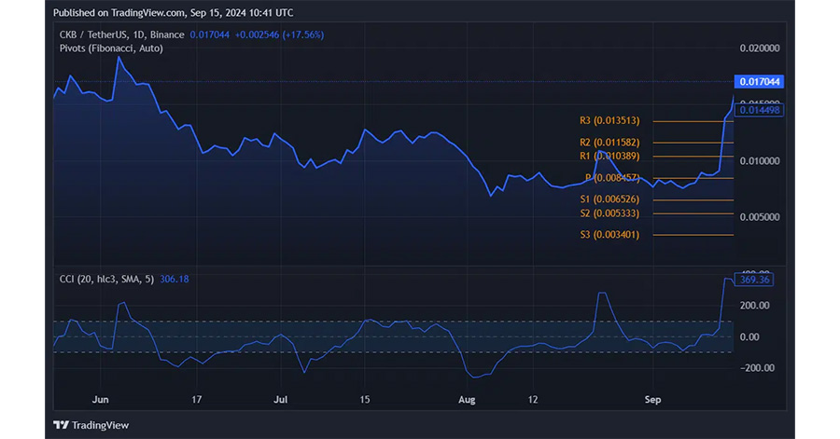Select the CKB / TetherUS symbol title

(x=121, y=34)
